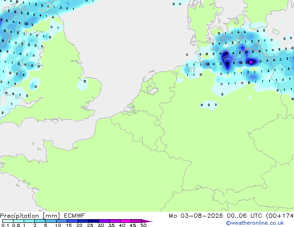The width and height of the screenshot is (294, 227).
Task: Pick the 25–30 mm dark blue legend swatch
Action: [94, 221]
